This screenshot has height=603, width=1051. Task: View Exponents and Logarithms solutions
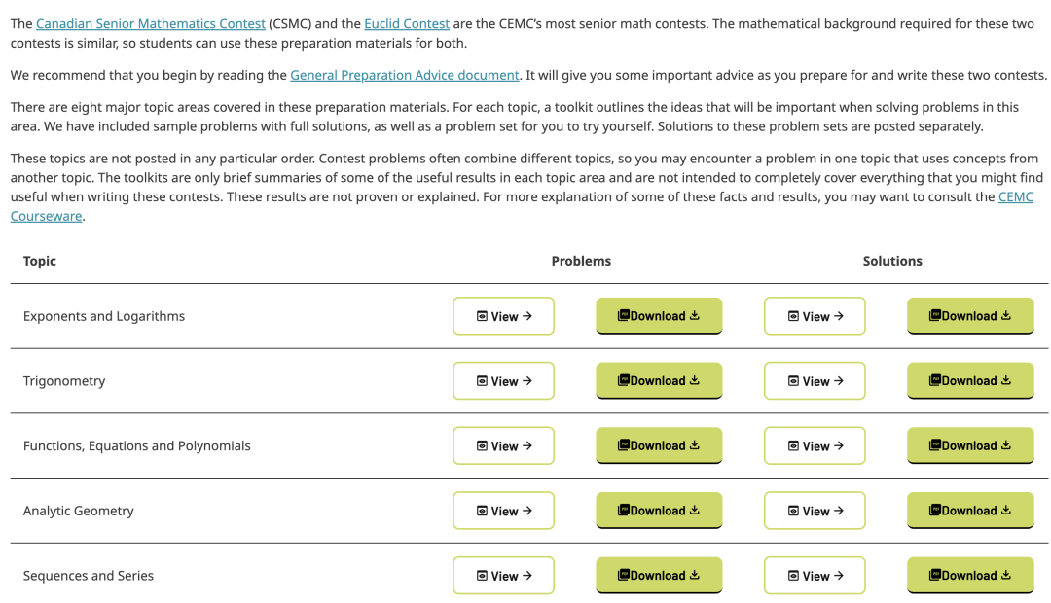point(815,316)
